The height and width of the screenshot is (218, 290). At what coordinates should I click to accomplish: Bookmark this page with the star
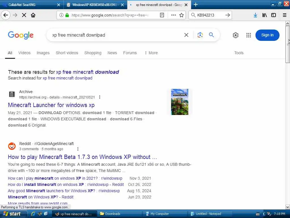(182, 15)
